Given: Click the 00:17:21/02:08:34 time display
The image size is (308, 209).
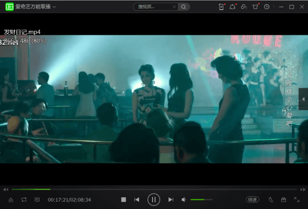Looking at the screenshot, I should pos(69,200).
